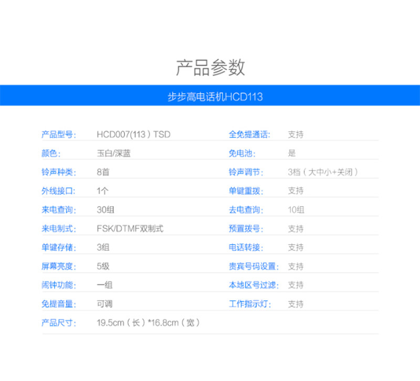Select the 贵宾号码设置 label
420x381 pixels.
coord(254,267)
